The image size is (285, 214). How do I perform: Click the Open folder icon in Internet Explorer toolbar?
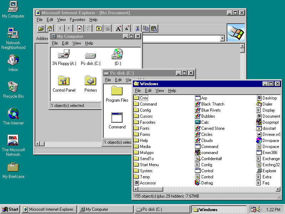(x=41, y=29)
